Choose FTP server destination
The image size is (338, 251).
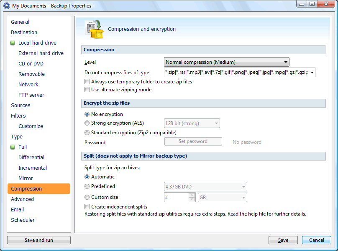(x=31, y=95)
